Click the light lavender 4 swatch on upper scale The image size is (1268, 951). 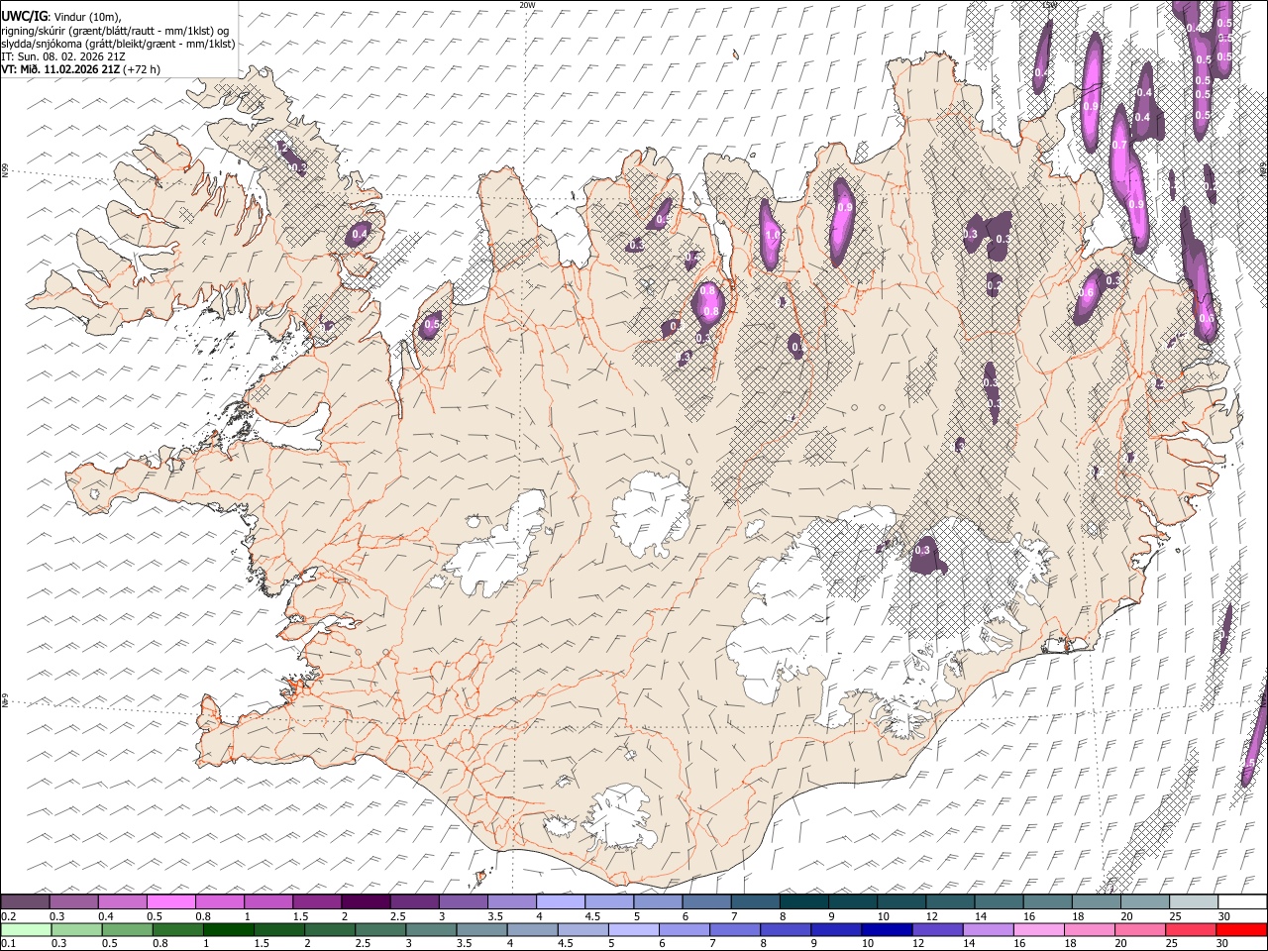tap(559, 901)
